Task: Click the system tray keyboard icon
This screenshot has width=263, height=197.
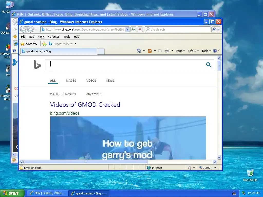Action: click(x=234, y=193)
